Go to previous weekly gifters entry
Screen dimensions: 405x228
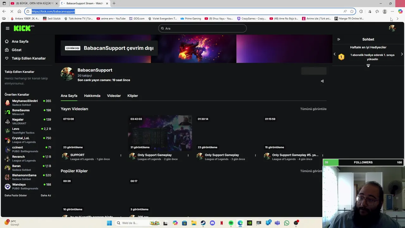coord(334,54)
